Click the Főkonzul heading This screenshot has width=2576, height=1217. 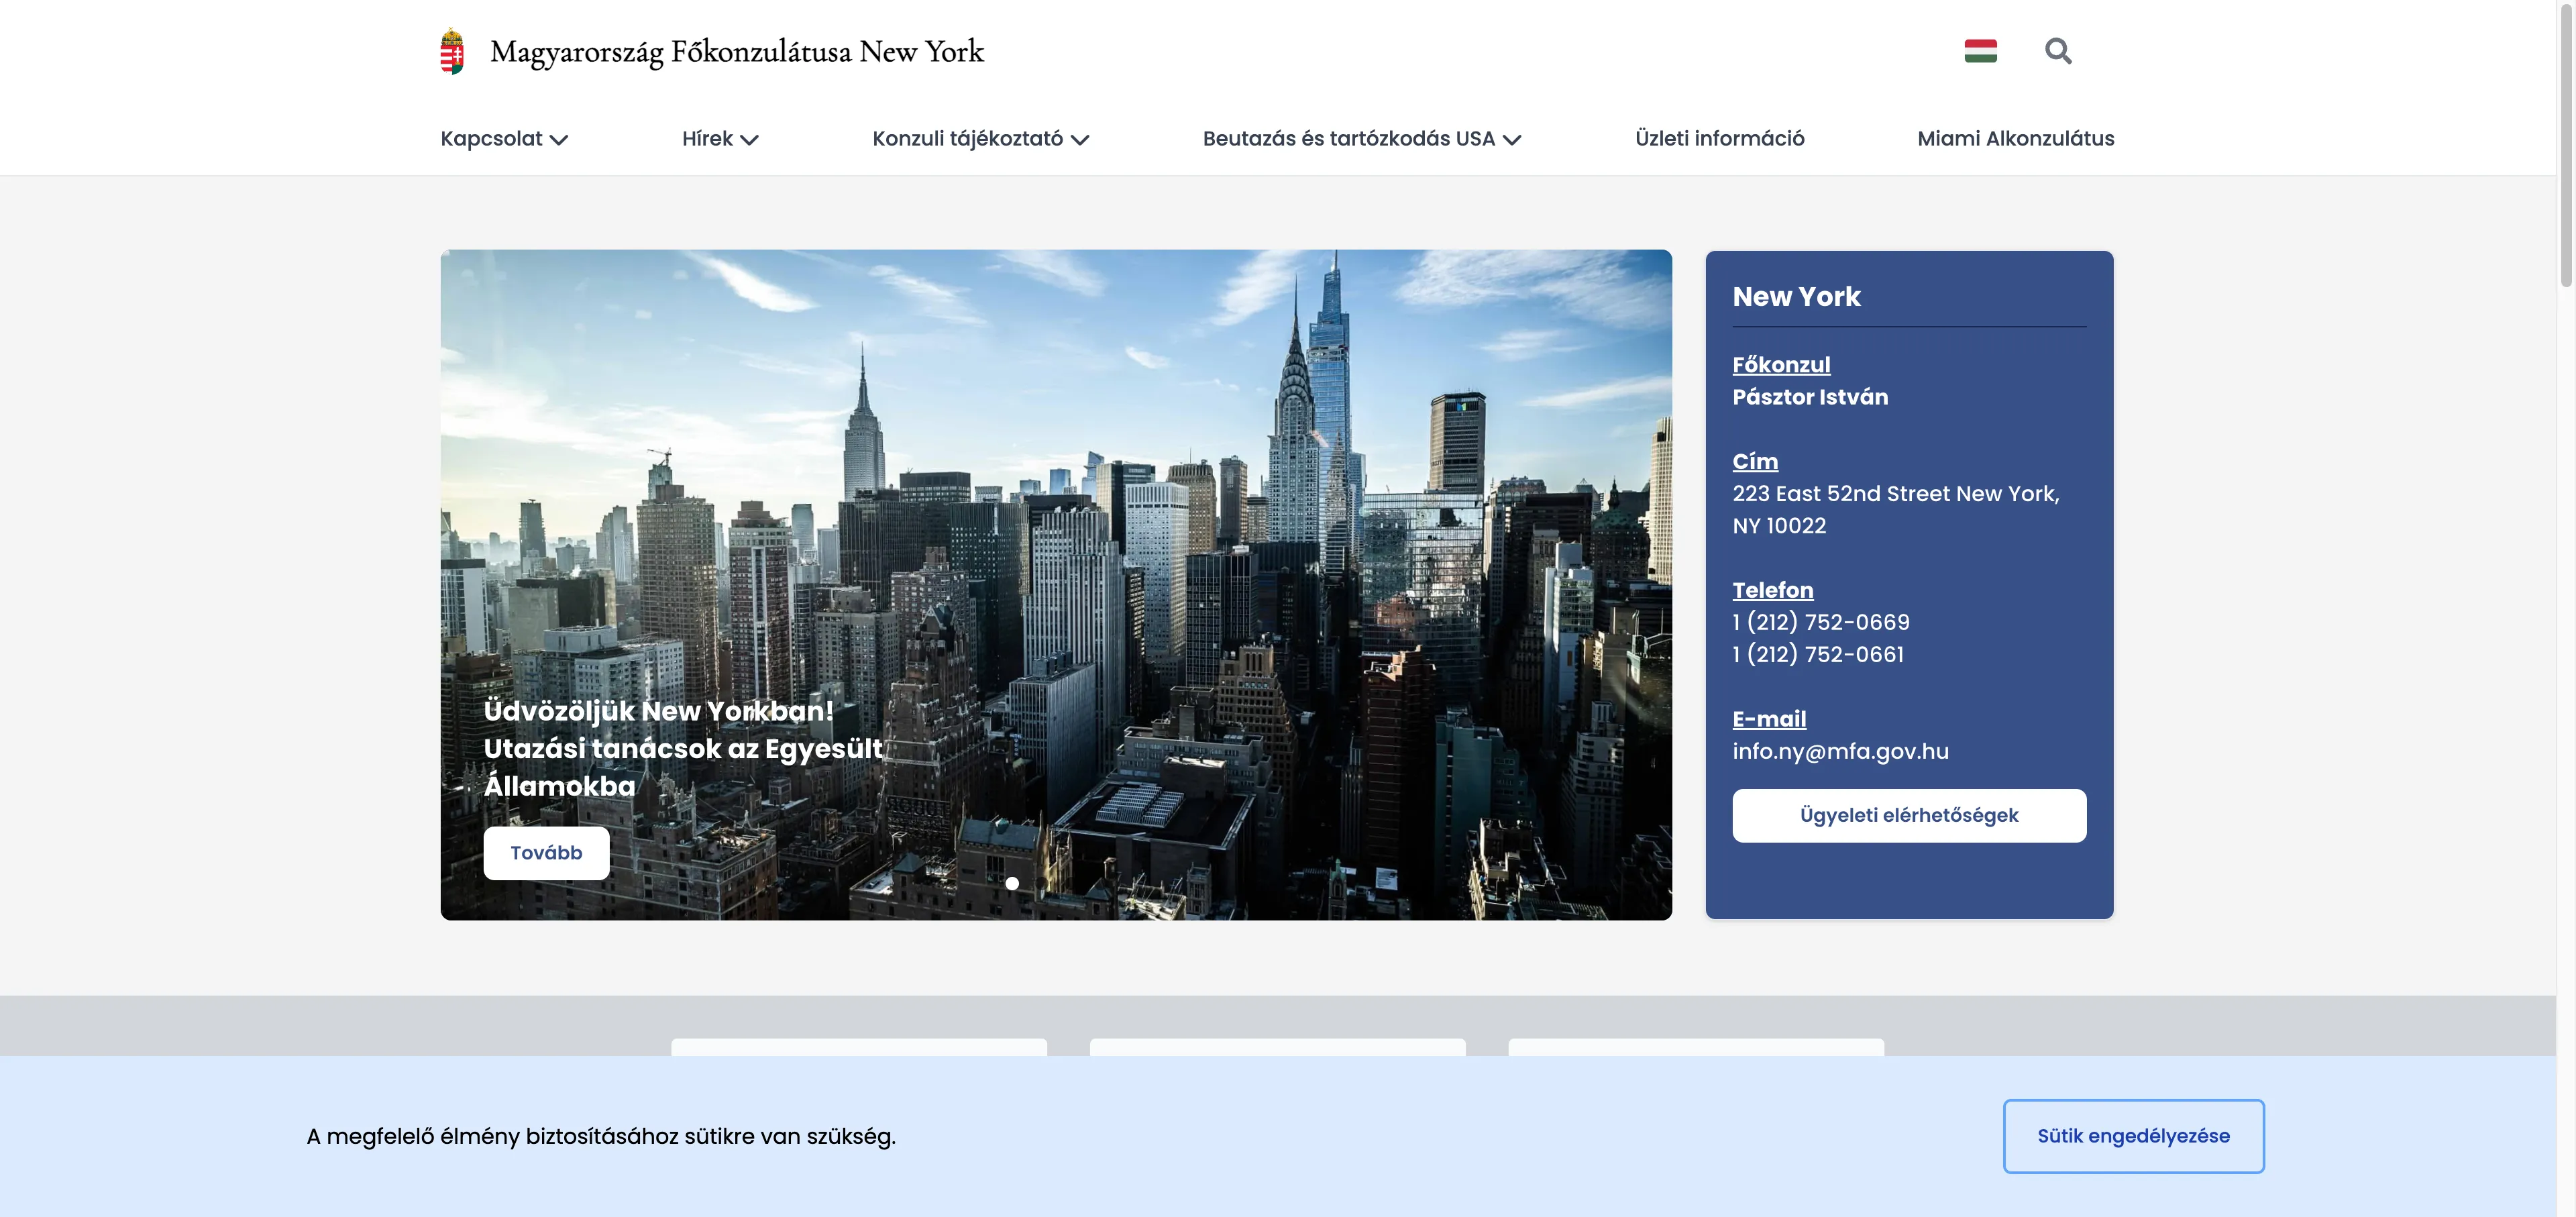tap(1781, 365)
